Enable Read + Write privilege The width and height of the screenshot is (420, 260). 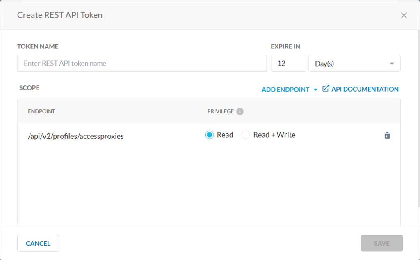point(245,135)
